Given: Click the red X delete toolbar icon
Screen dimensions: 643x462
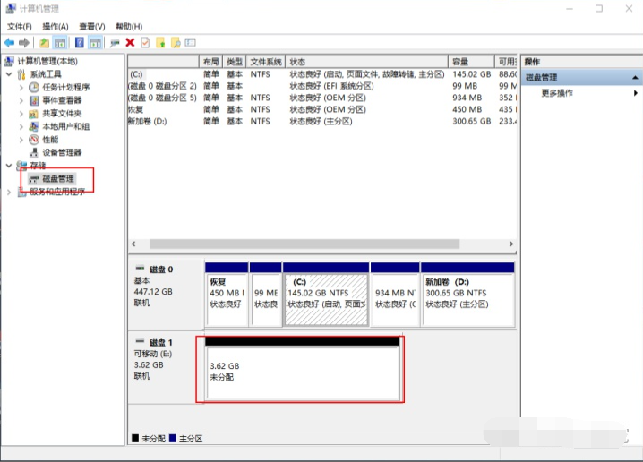Looking at the screenshot, I should [130, 42].
